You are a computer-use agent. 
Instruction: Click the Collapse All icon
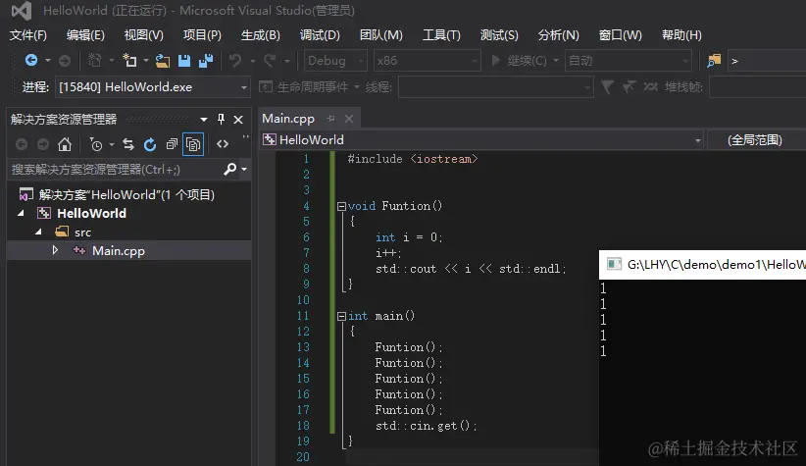point(172,144)
